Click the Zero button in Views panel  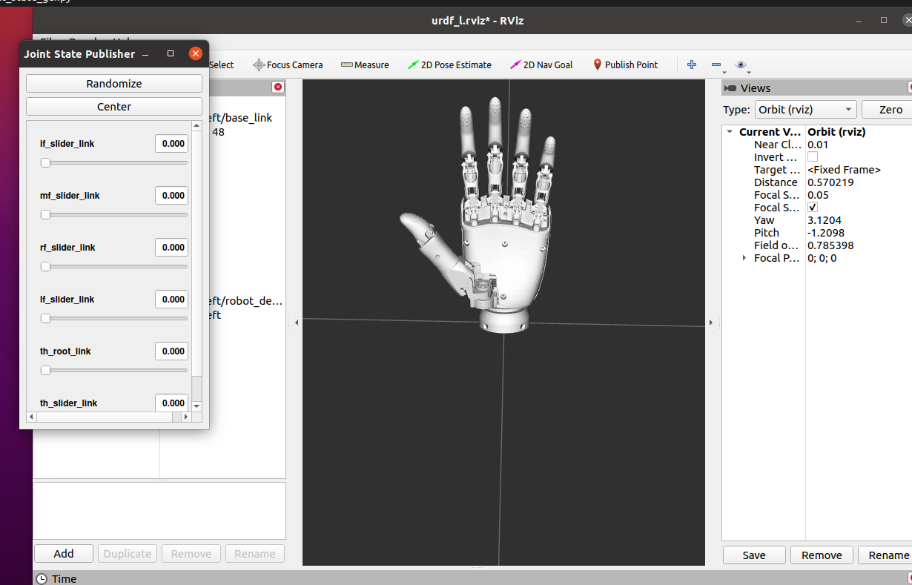890,110
